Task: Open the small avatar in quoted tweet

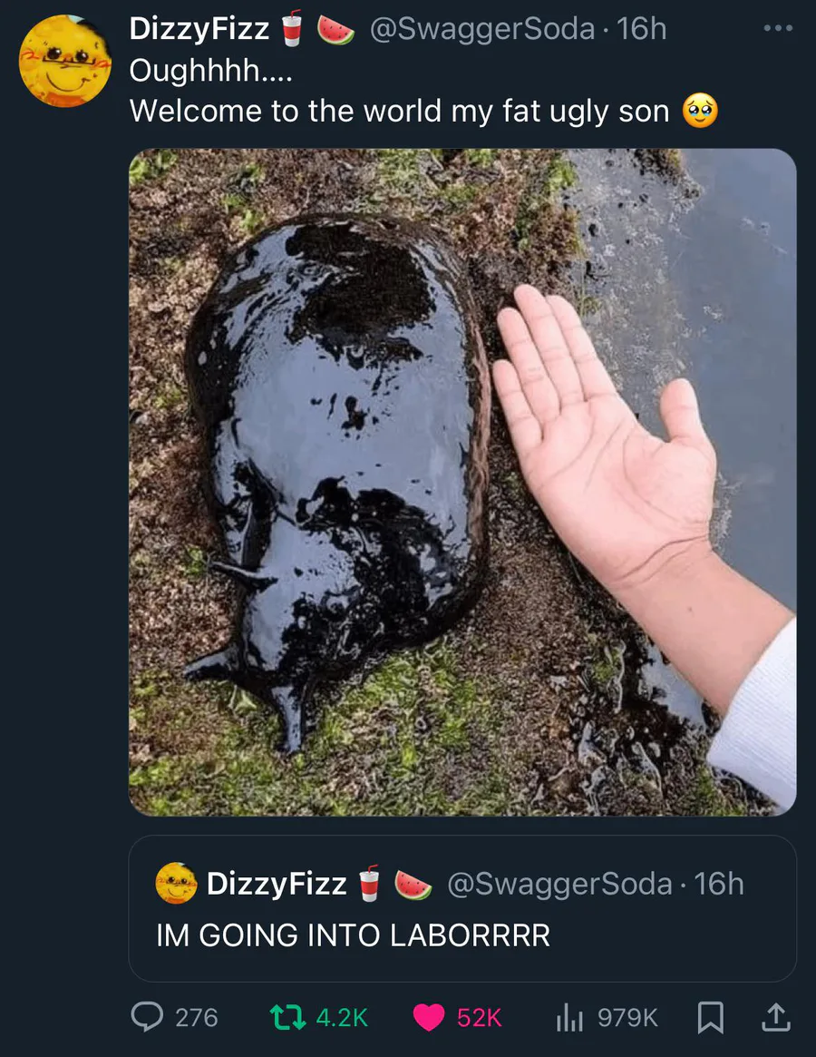Action: pos(176,883)
